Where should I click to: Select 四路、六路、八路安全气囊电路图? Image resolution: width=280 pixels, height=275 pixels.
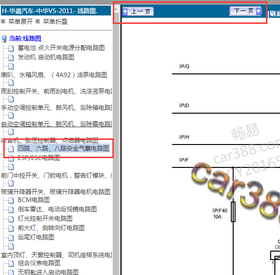[x=63, y=148]
